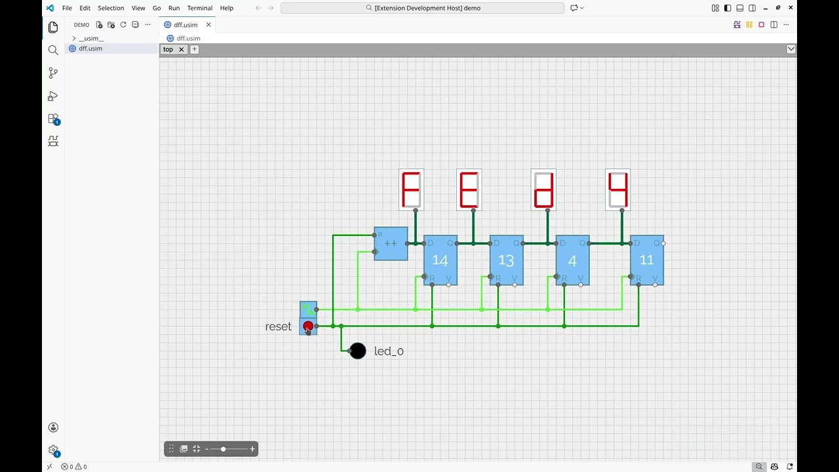Go back with the navigation arrow
The width and height of the screenshot is (839, 472).
pyautogui.click(x=258, y=8)
